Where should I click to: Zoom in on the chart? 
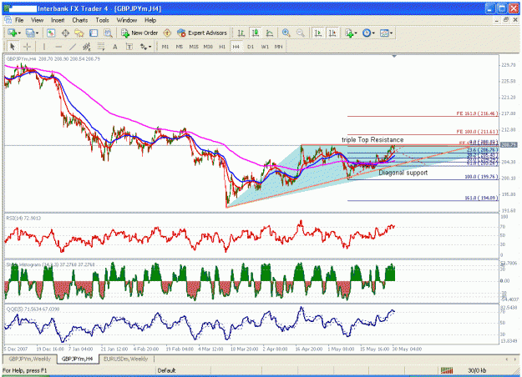[x=286, y=33]
